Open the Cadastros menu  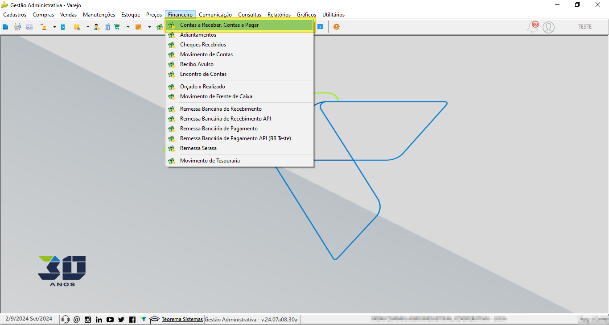[x=15, y=15]
